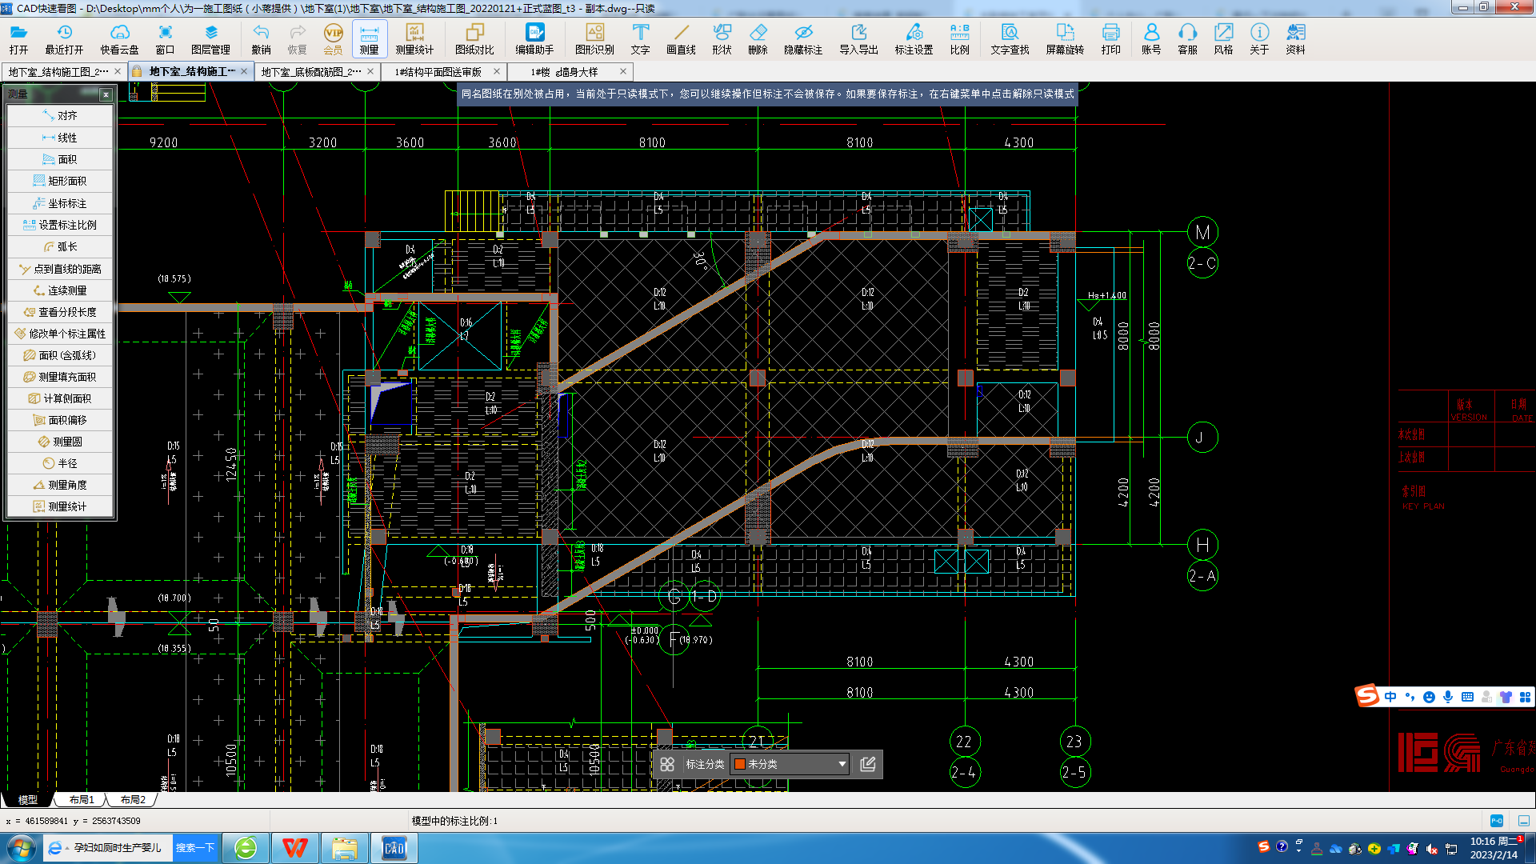
Task: Select 测量填充面积 tool
Action: [x=60, y=377]
